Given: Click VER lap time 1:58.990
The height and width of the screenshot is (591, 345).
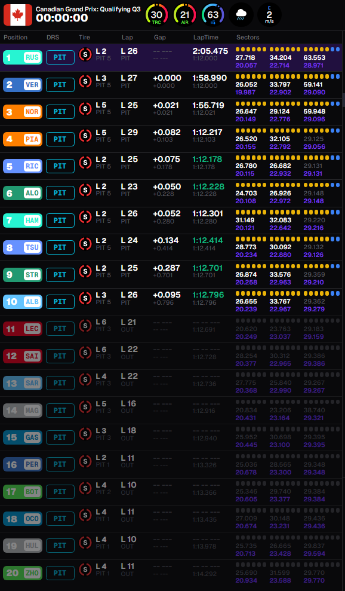Looking at the screenshot, I should pos(210,78).
